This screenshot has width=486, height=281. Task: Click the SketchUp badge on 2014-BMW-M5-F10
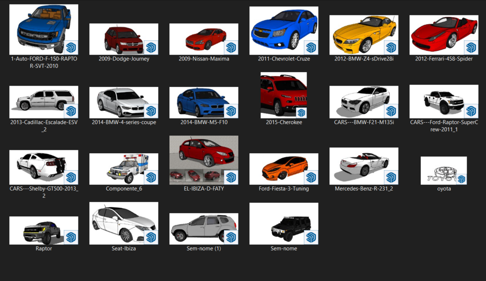(231, 111)
